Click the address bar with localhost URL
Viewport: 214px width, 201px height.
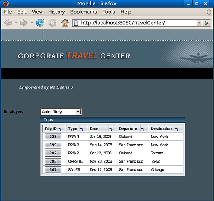(x=134, y=23)
